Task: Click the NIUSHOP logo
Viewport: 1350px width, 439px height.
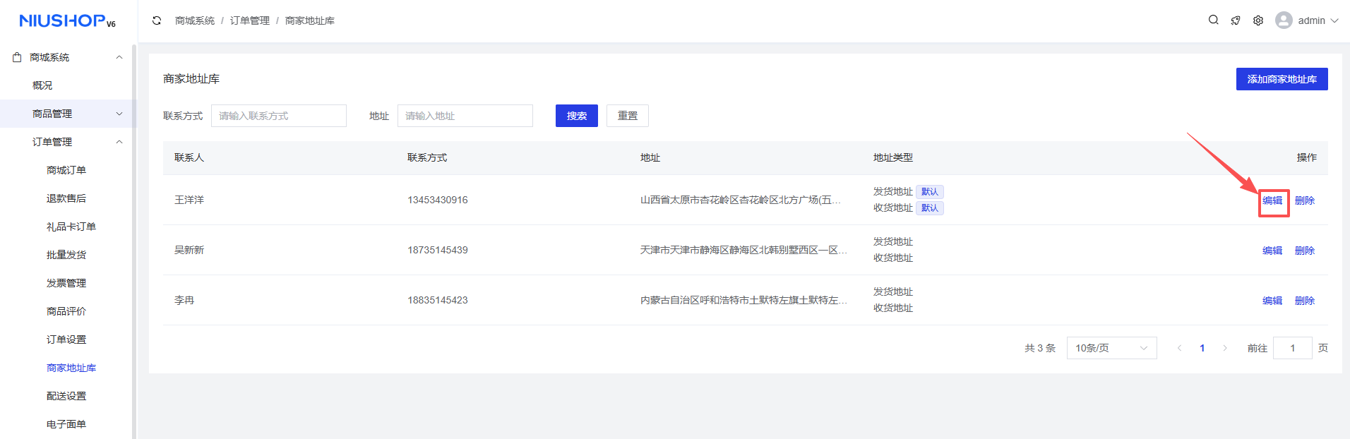Action: (x=67, y=21)
